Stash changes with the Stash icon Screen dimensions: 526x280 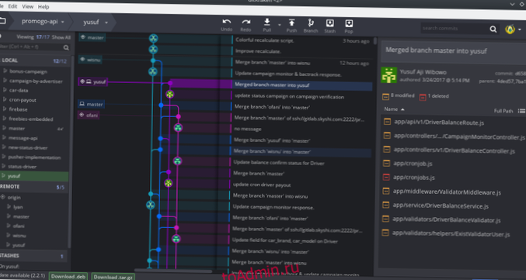tap(329, 23)
